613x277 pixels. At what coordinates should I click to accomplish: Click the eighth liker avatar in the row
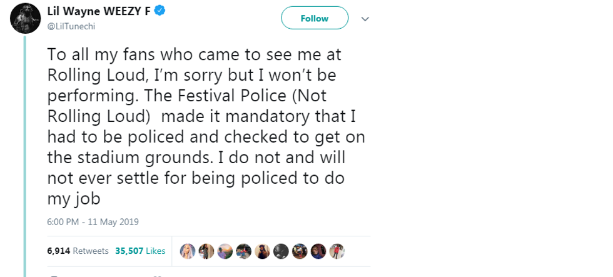(318, 251)
